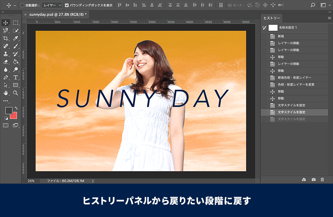Viewport: 333px width, 217px height.
Task: Select the Rectangular Marquee tool
Action: 16,23
